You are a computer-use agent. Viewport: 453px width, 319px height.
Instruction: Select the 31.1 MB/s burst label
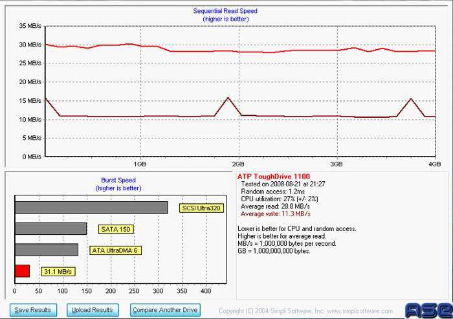[x=58, y=272]
